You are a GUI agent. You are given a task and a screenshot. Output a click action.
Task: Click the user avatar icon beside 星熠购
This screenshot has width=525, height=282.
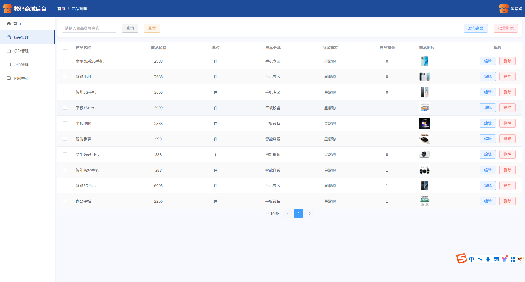pyautogui.click(x=504, y=9)
